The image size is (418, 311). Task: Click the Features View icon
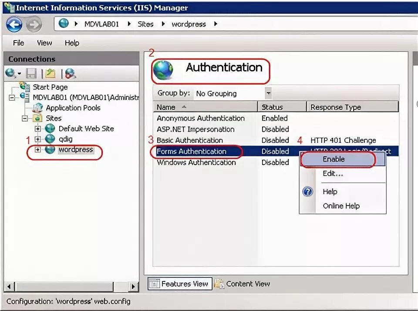coord(154,284)
